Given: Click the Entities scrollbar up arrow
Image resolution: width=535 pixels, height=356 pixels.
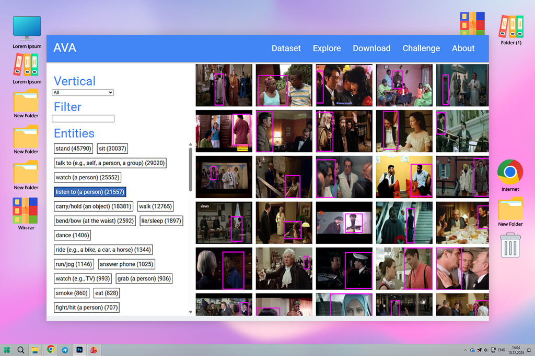Looking at the screenshot, I should 190,145.
